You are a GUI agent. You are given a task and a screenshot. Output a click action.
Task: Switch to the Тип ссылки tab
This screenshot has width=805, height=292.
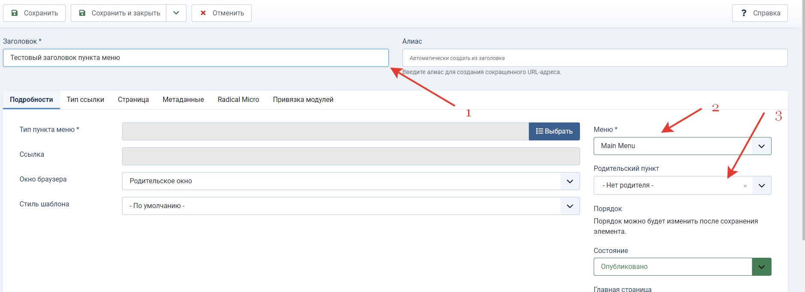pyautogui.click(x=85, y=100)
